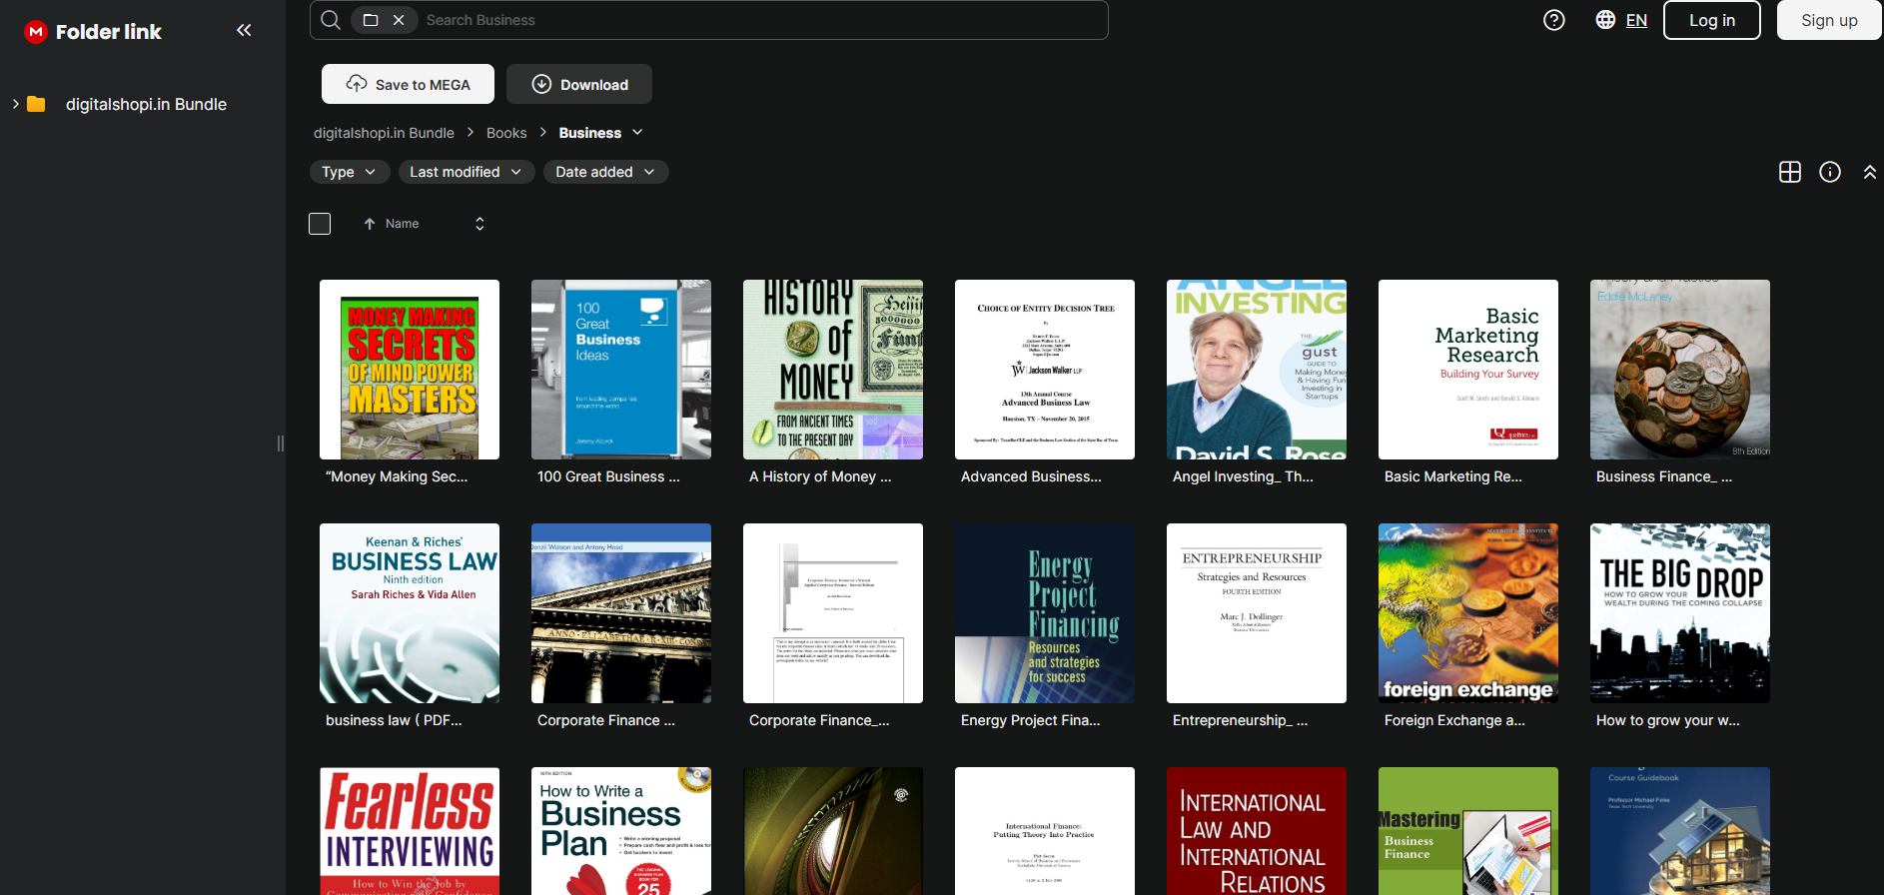Open dark green swirl cover thumbnail
This screenshot has height=895, width=1884.
(833, 831)
